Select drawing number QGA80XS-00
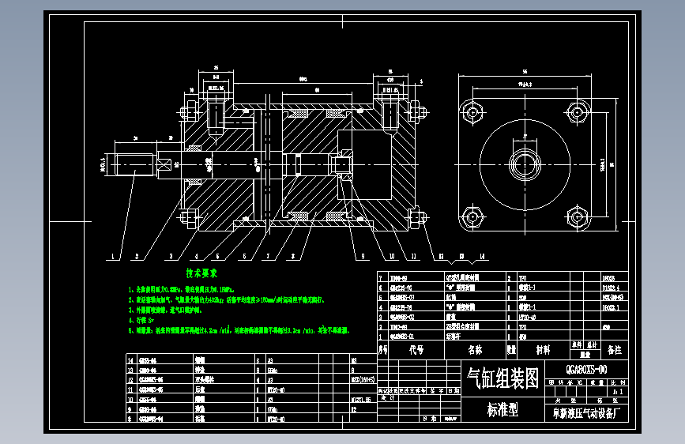Viewport: 685px width, 444px height. [586, 370]
